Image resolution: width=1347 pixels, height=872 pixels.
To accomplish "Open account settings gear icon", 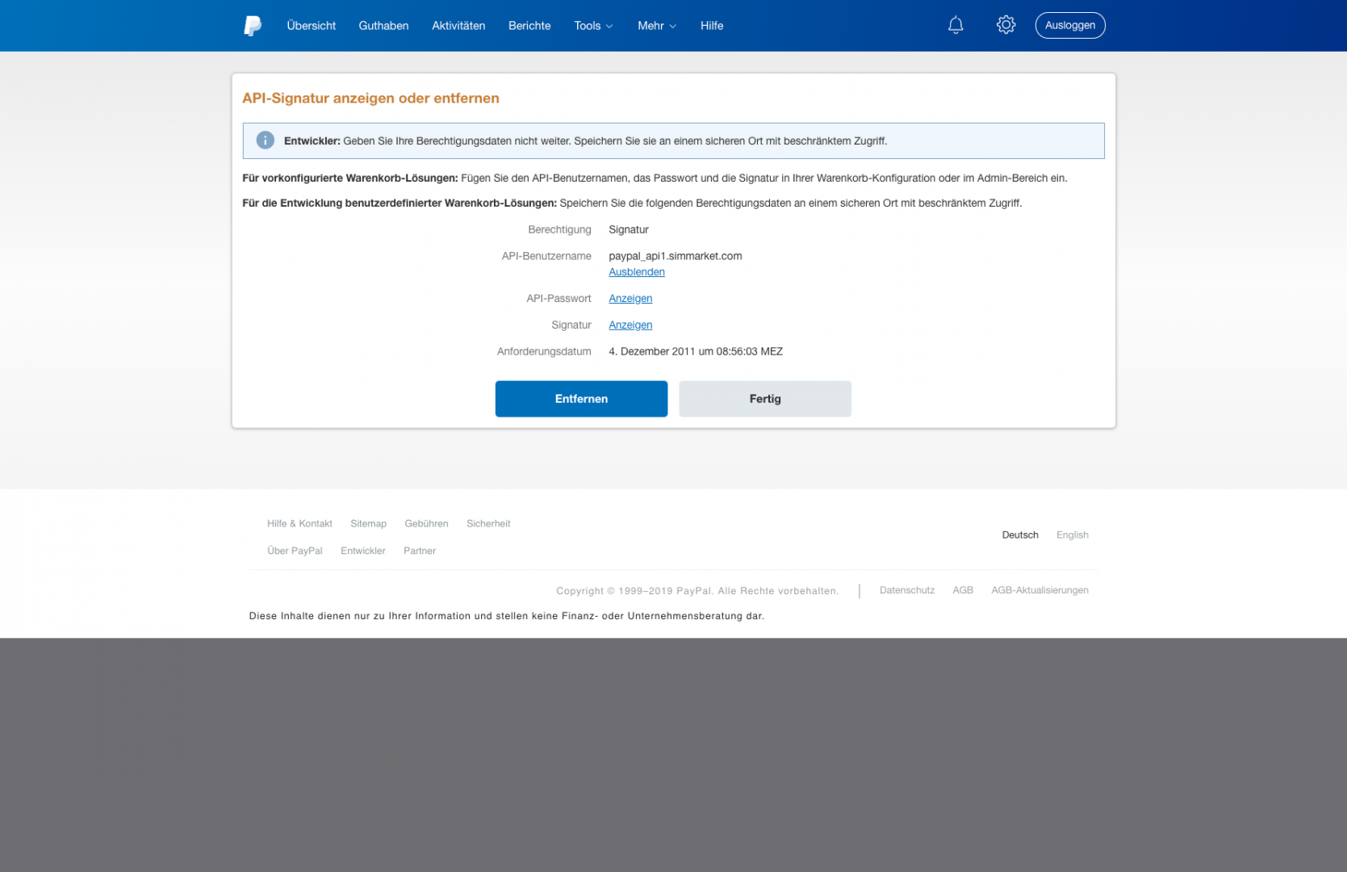I will coord(1006,25).
